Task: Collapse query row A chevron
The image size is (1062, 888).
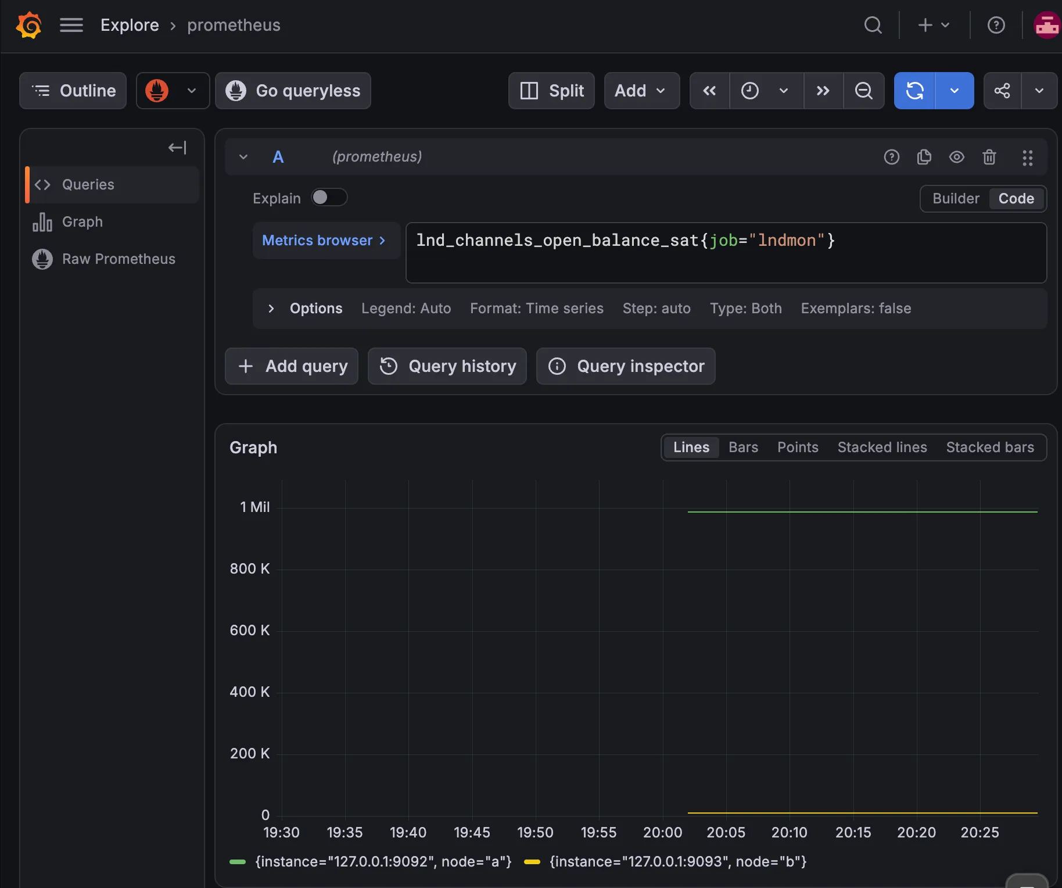Action: (x=243, y=157)
